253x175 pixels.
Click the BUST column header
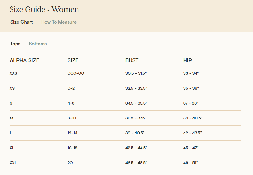(132, 61)
